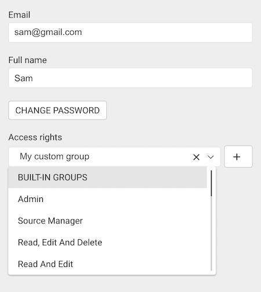261x292 pixels.
Task: Place cursor on the sam@gmail.com text
Action: [x=48, y=33]
